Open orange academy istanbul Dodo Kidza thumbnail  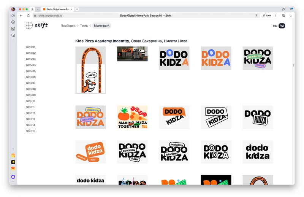point(90,117)
